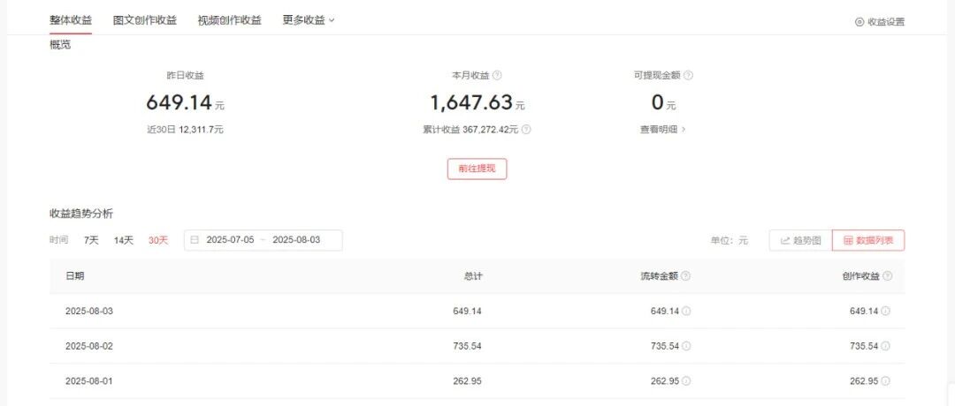This screenshot has height=406, width=955.
Task: Click the 前往提现 button
Action: pyautogui.click(x=477, y=169)
